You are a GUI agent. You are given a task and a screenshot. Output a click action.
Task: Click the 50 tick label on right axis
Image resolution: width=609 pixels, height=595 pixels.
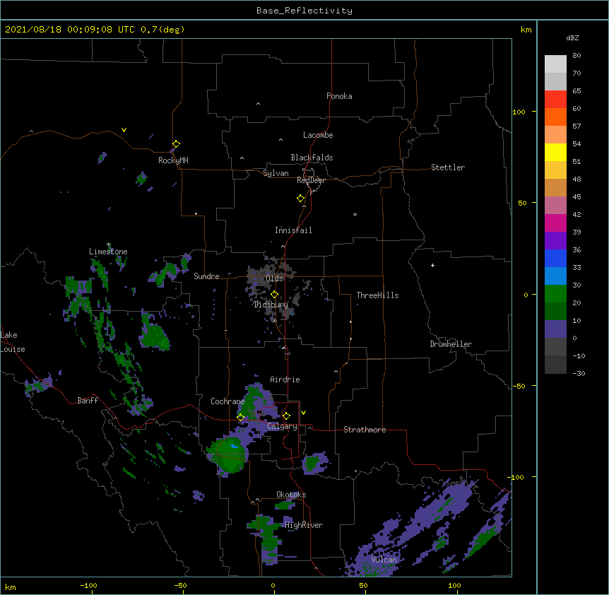click(x=522, y=203)
